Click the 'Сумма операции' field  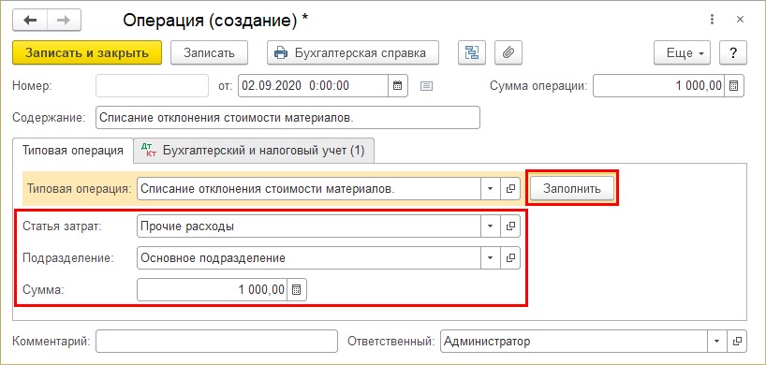click(658, 86)
